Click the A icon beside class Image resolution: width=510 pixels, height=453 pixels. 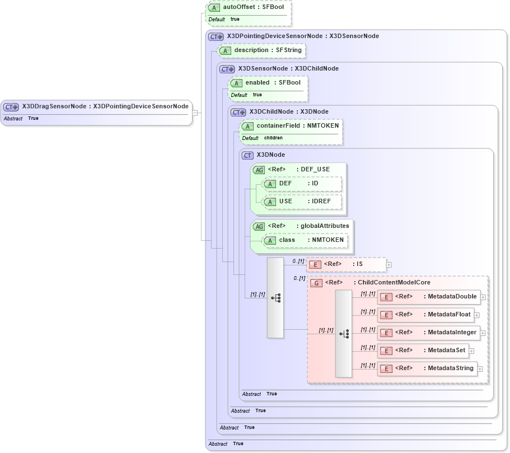[270, 240]
